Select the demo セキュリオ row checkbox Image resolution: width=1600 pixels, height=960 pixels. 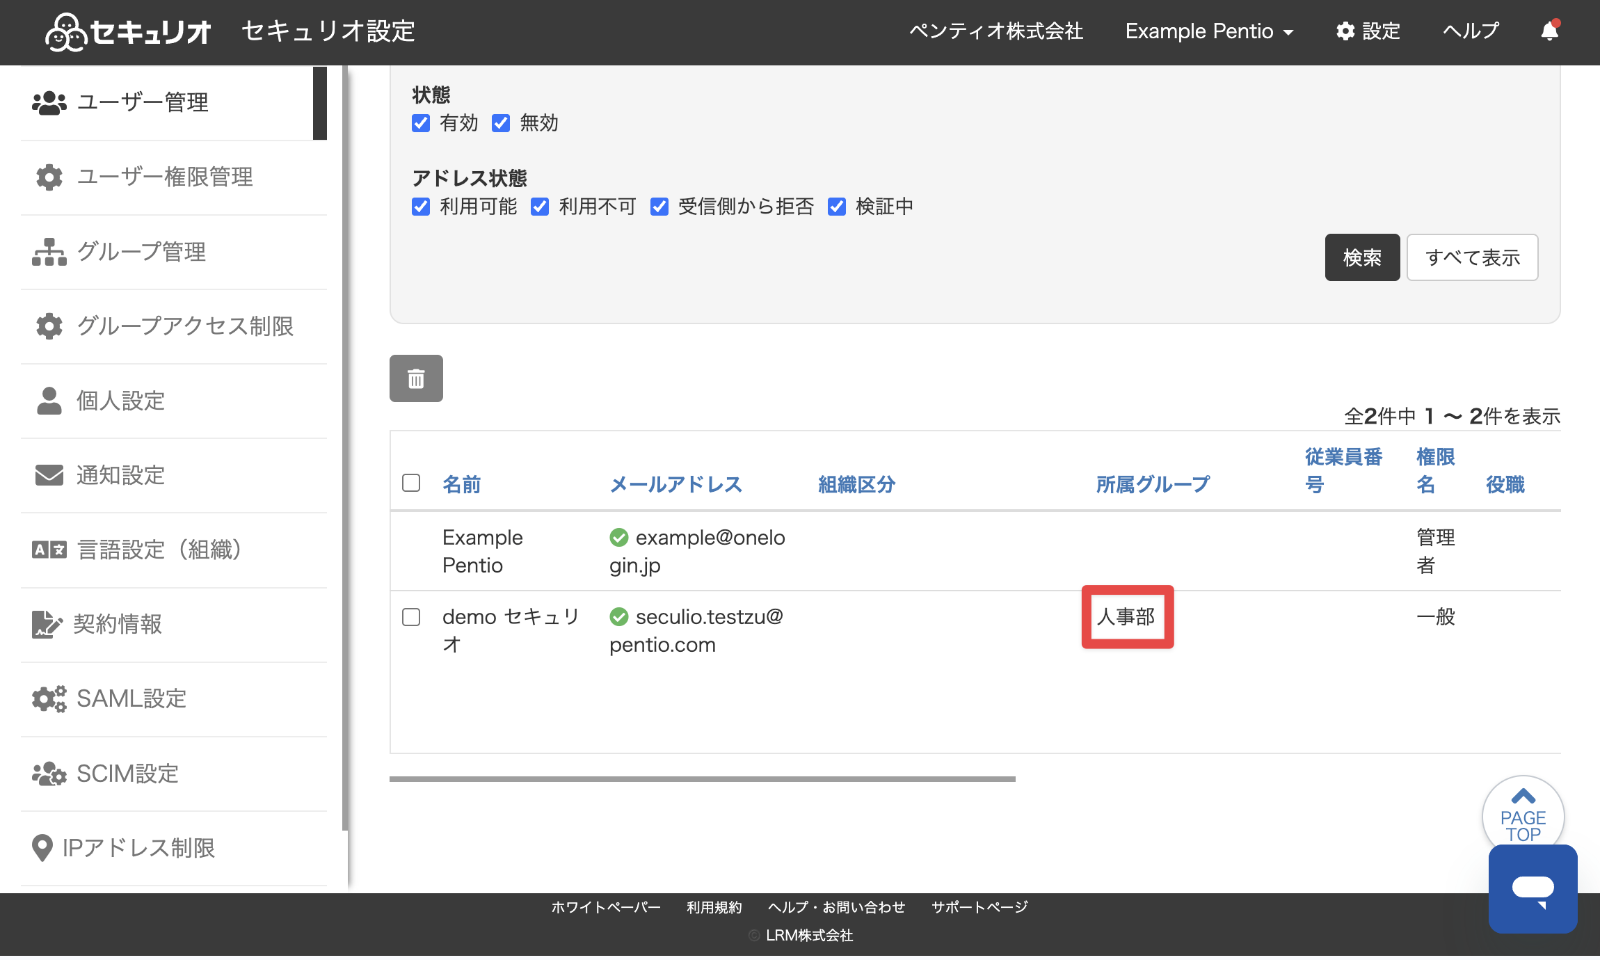point(411,617)
